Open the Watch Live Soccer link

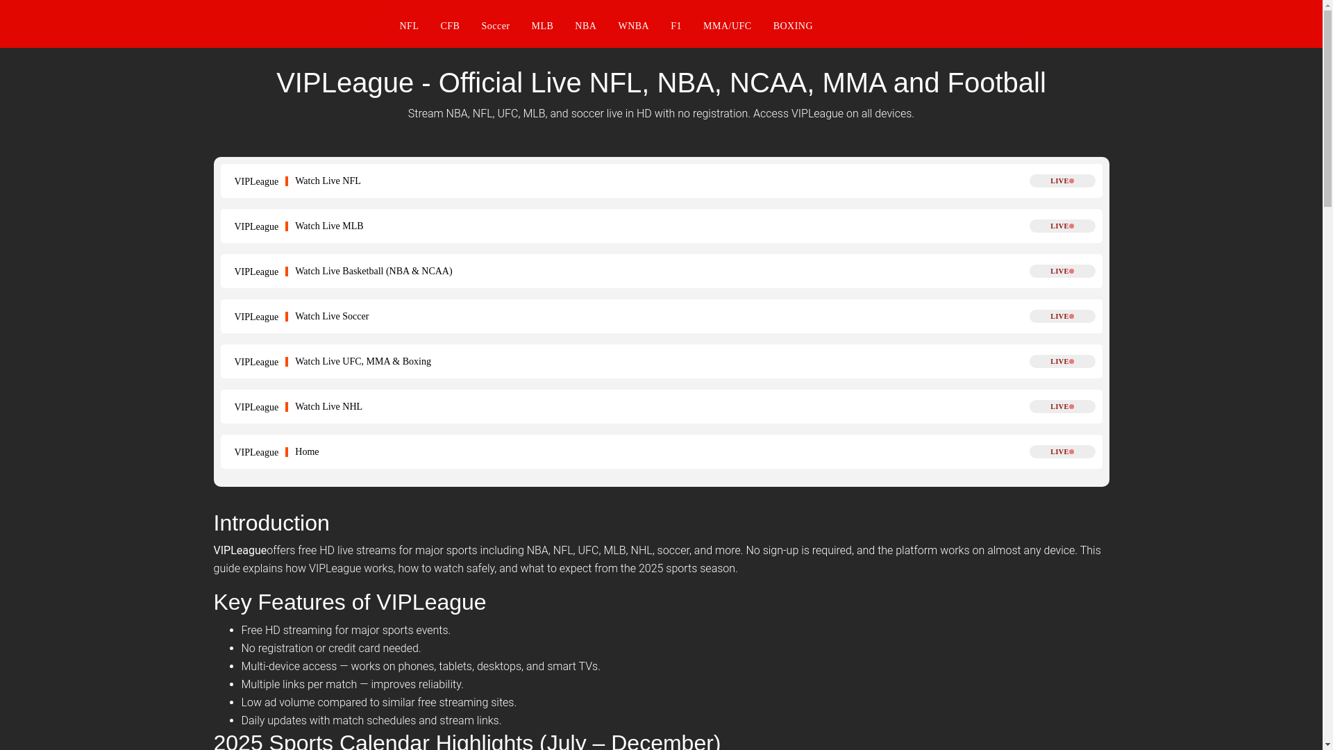click(332, 317)
